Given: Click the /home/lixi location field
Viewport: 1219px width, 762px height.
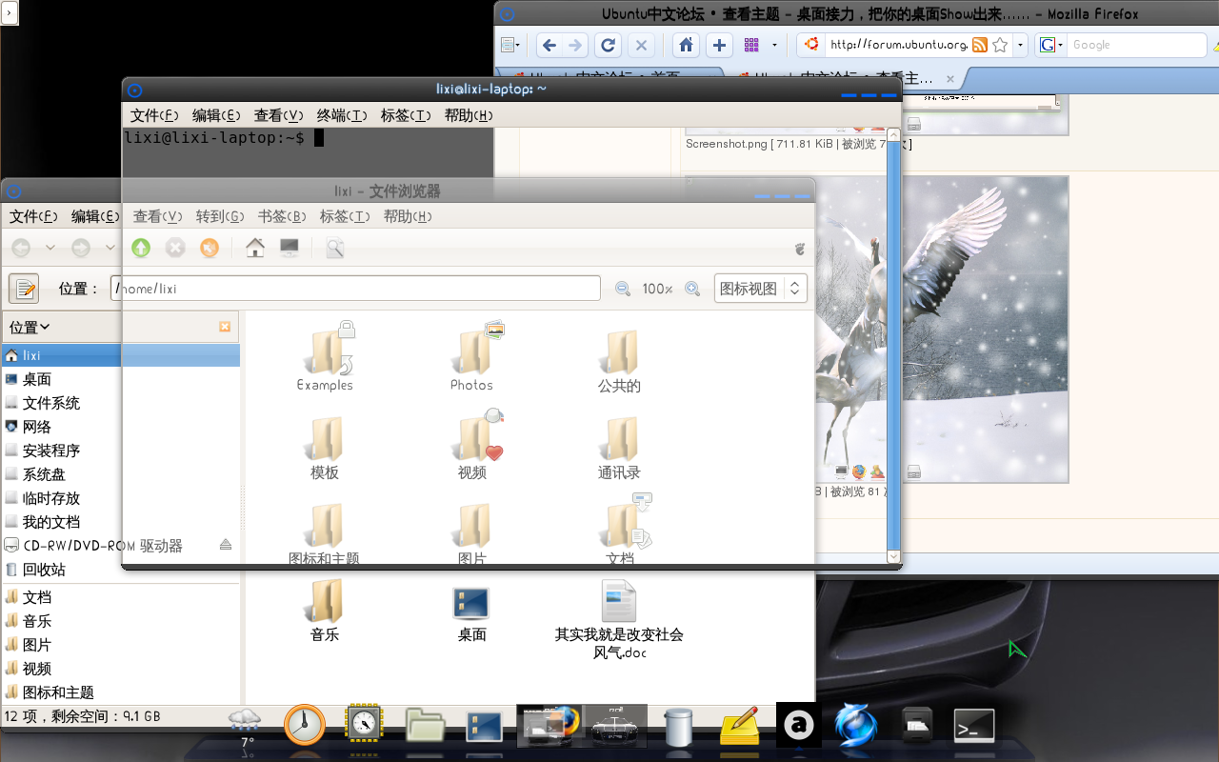Looking at the screenshot, I should click(x=356, y=289).
